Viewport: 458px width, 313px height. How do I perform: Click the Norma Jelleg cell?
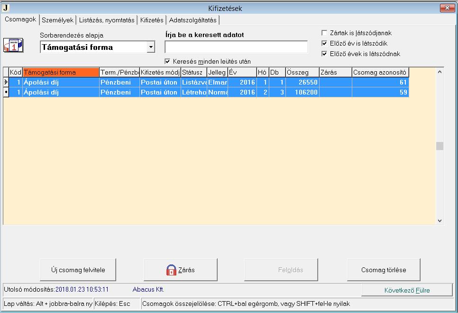pos(217,92)
